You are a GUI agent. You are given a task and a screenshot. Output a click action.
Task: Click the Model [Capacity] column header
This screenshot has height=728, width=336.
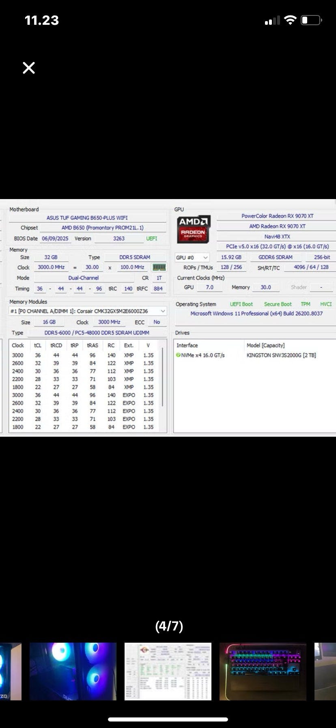pos(266,345)
